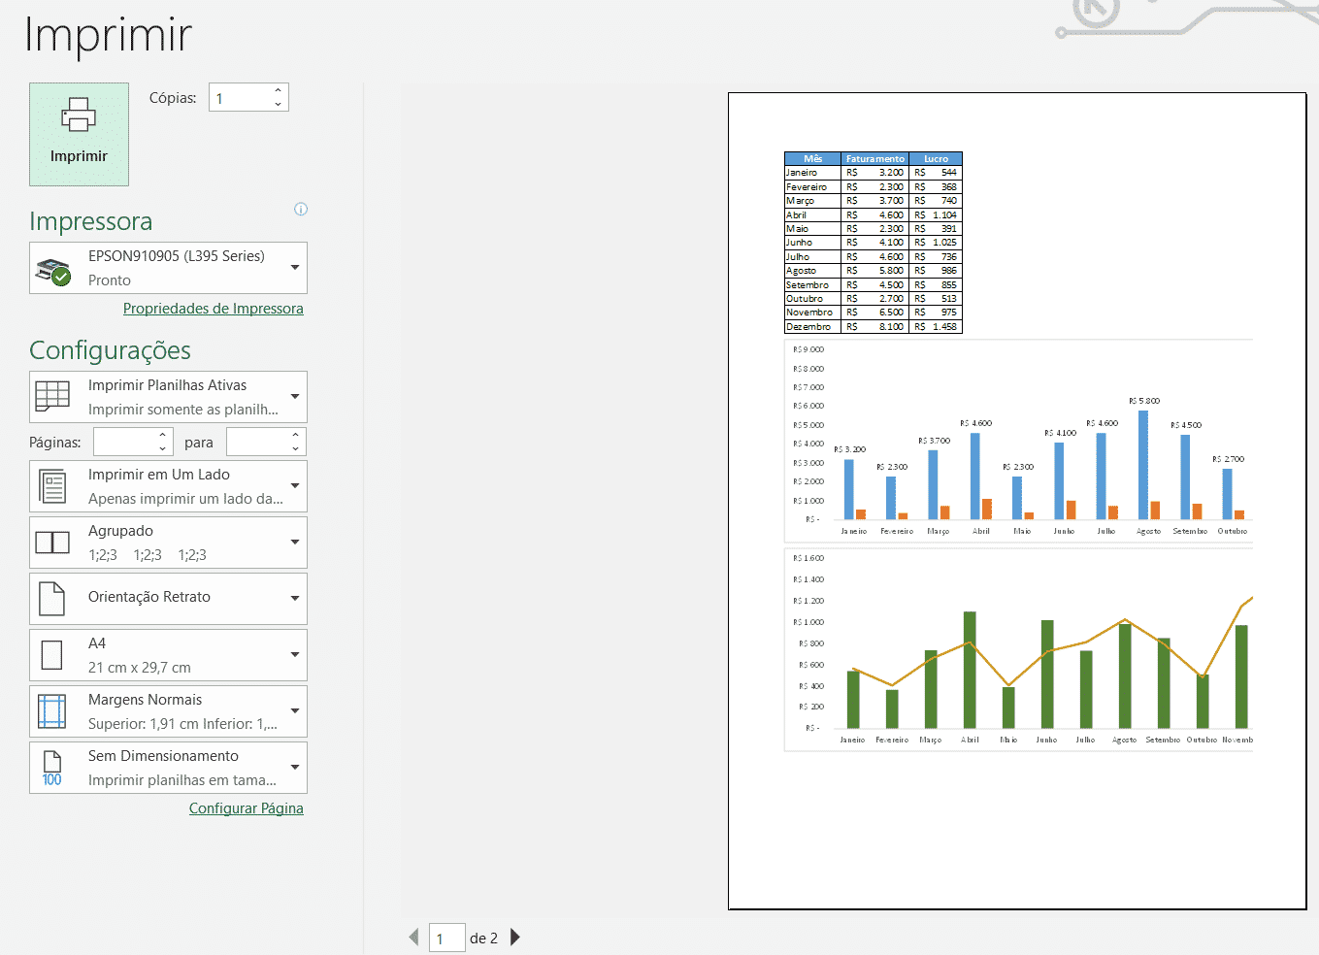The width and height of the screenshot is (1319, 955).
Task: Open Propriedades de Impressora link
Action: coord(214,309)
